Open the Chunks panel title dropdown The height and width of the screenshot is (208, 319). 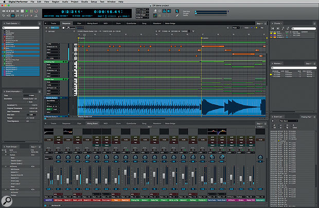(x=278, y=23)
